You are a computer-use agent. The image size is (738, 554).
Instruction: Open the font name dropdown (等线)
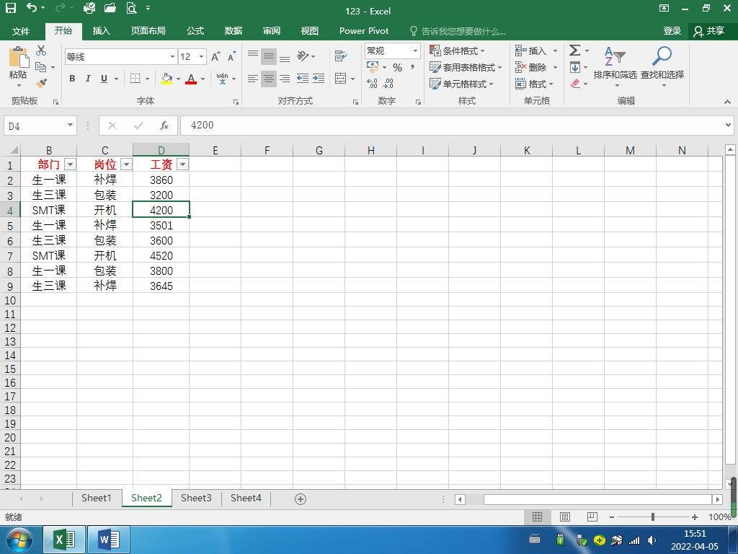(172, 57)
